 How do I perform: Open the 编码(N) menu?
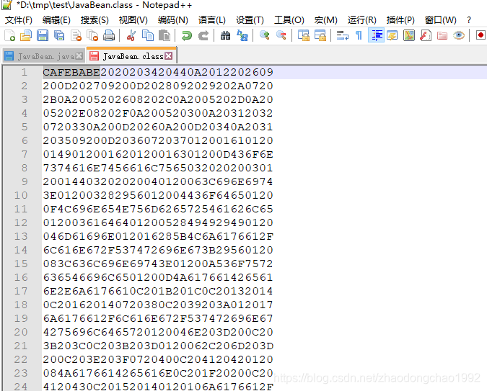click(x=172, y=20)
